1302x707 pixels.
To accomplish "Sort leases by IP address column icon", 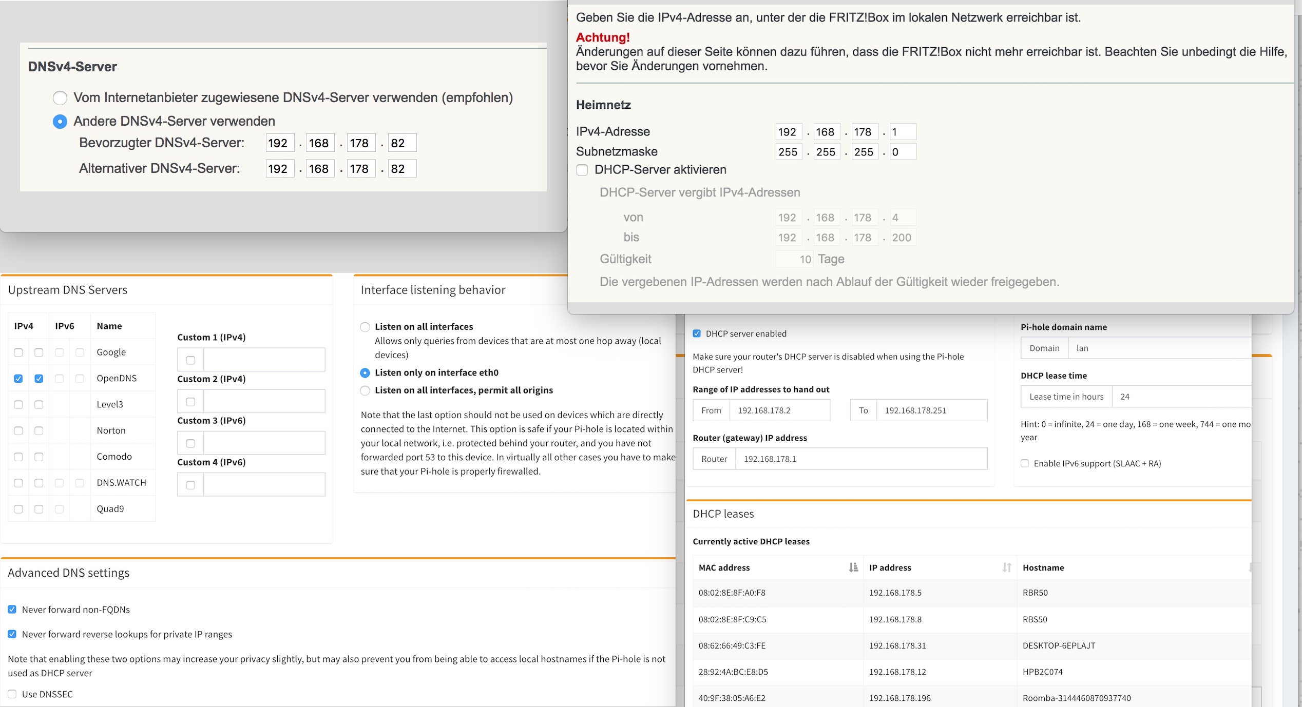I will 1007,567.
